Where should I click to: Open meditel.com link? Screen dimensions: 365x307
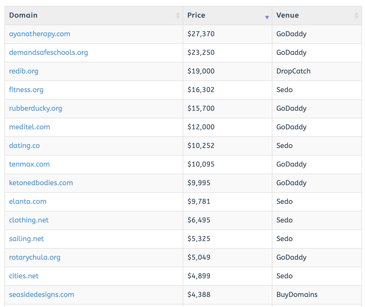[x=29, y=127]
